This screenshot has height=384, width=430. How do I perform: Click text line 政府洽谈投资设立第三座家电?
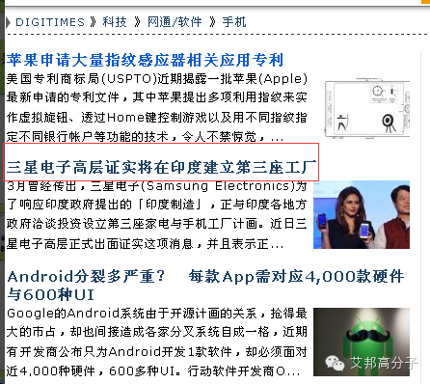tap(157, 224)
